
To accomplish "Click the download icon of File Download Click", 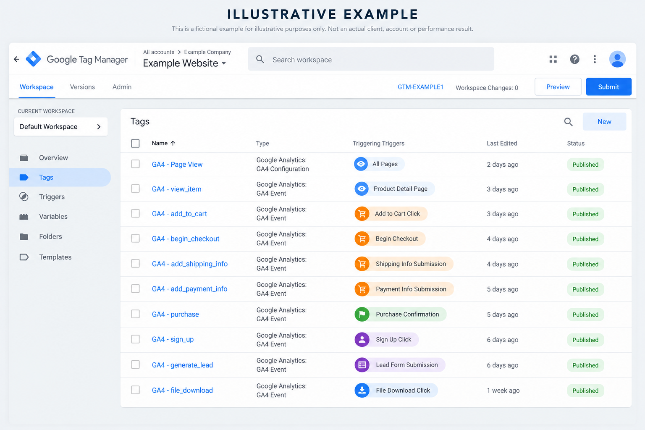I will (362, 390).
